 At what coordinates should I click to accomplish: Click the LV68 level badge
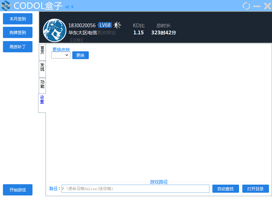105,25
